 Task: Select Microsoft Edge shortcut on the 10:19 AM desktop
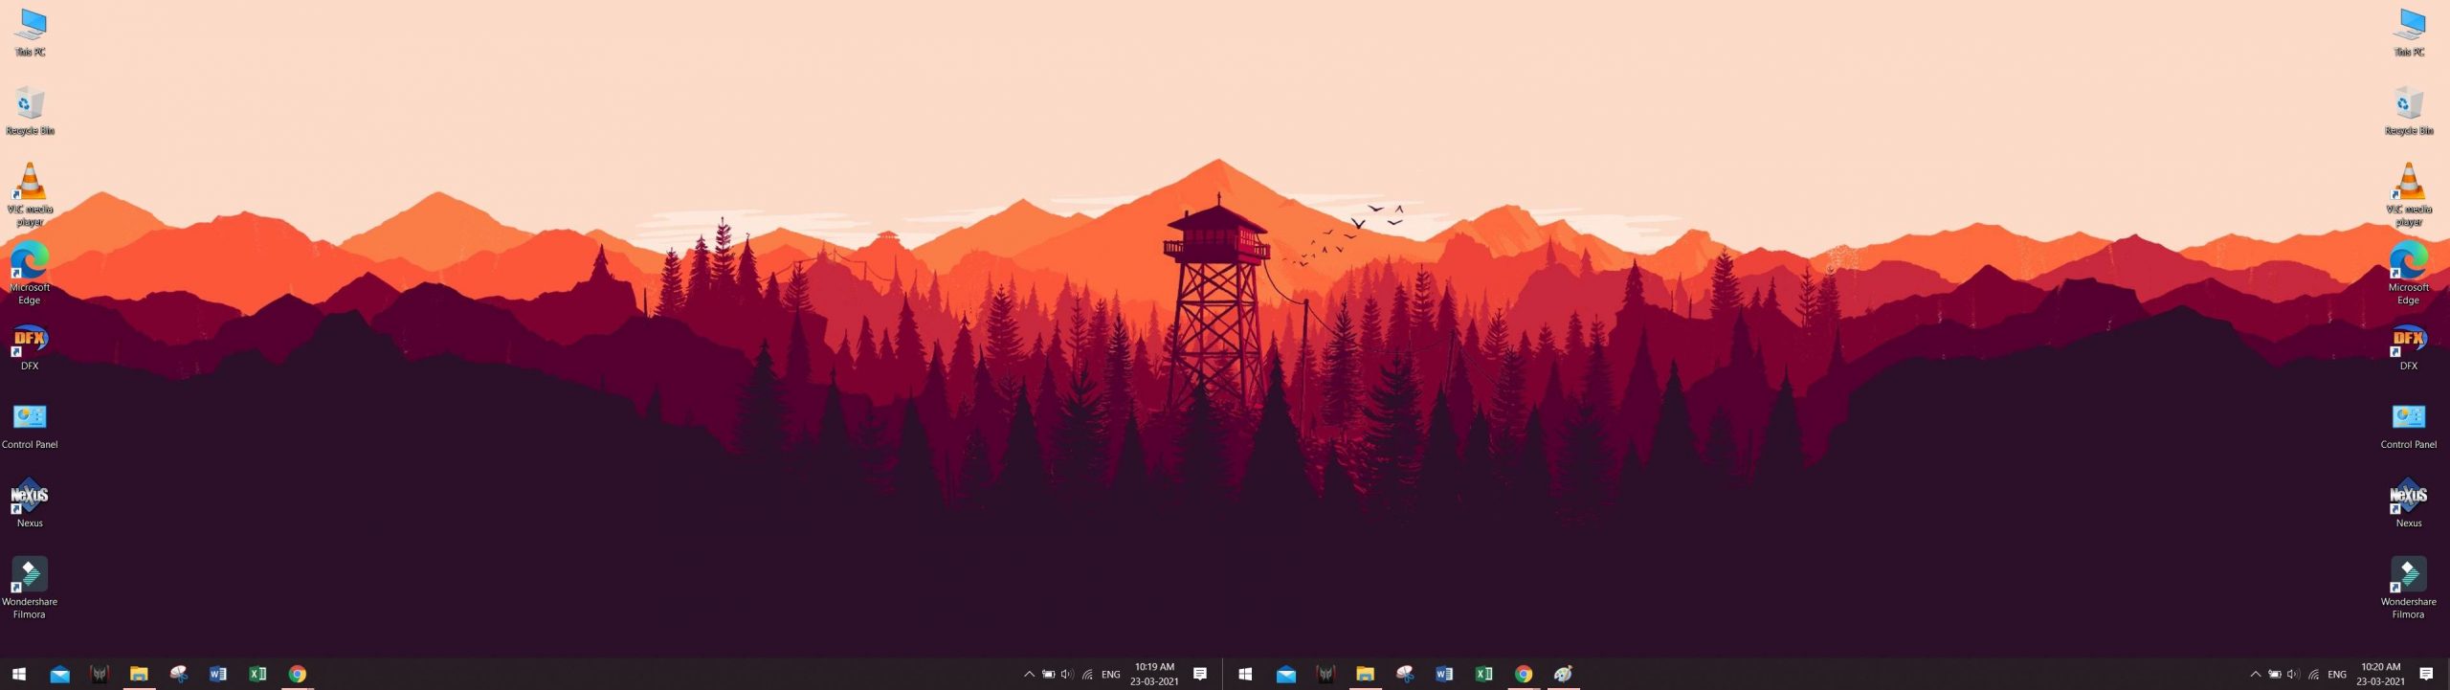pos(30,274)
